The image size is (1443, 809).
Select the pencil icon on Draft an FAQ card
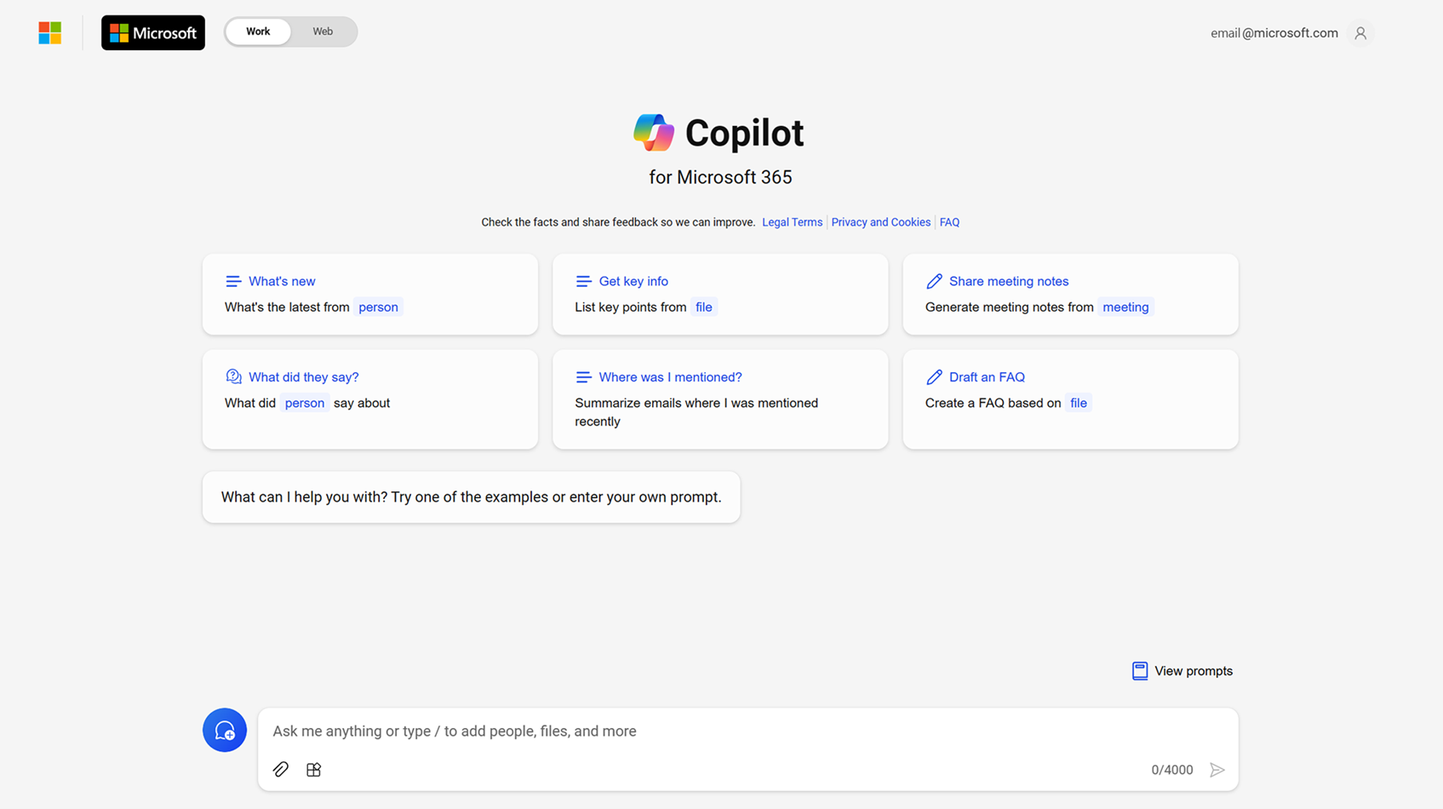(934, 376)
